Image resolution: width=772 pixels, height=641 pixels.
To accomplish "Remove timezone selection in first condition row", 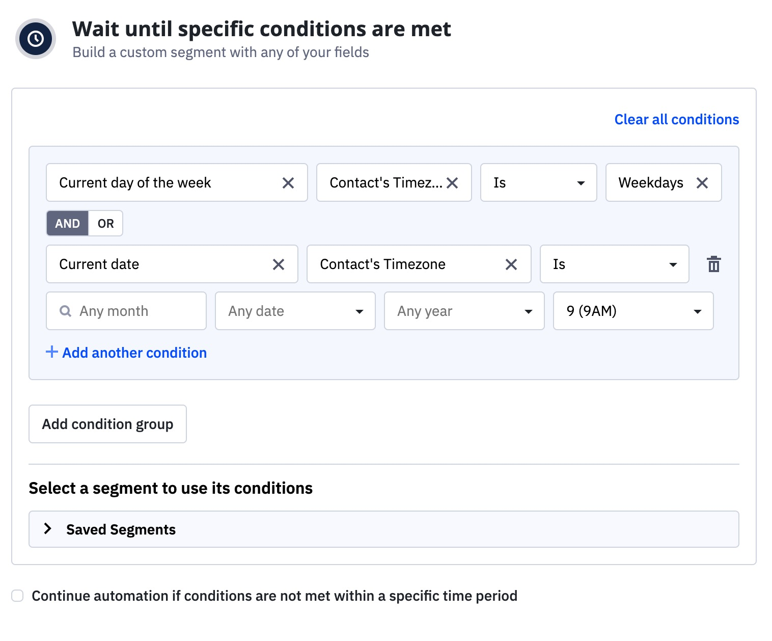I will click(x=452, y=183).
